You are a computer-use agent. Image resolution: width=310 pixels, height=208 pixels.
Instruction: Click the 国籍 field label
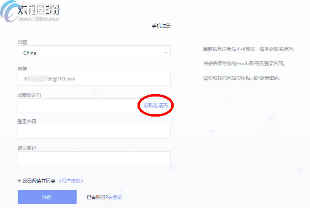(x=22, y=42)
